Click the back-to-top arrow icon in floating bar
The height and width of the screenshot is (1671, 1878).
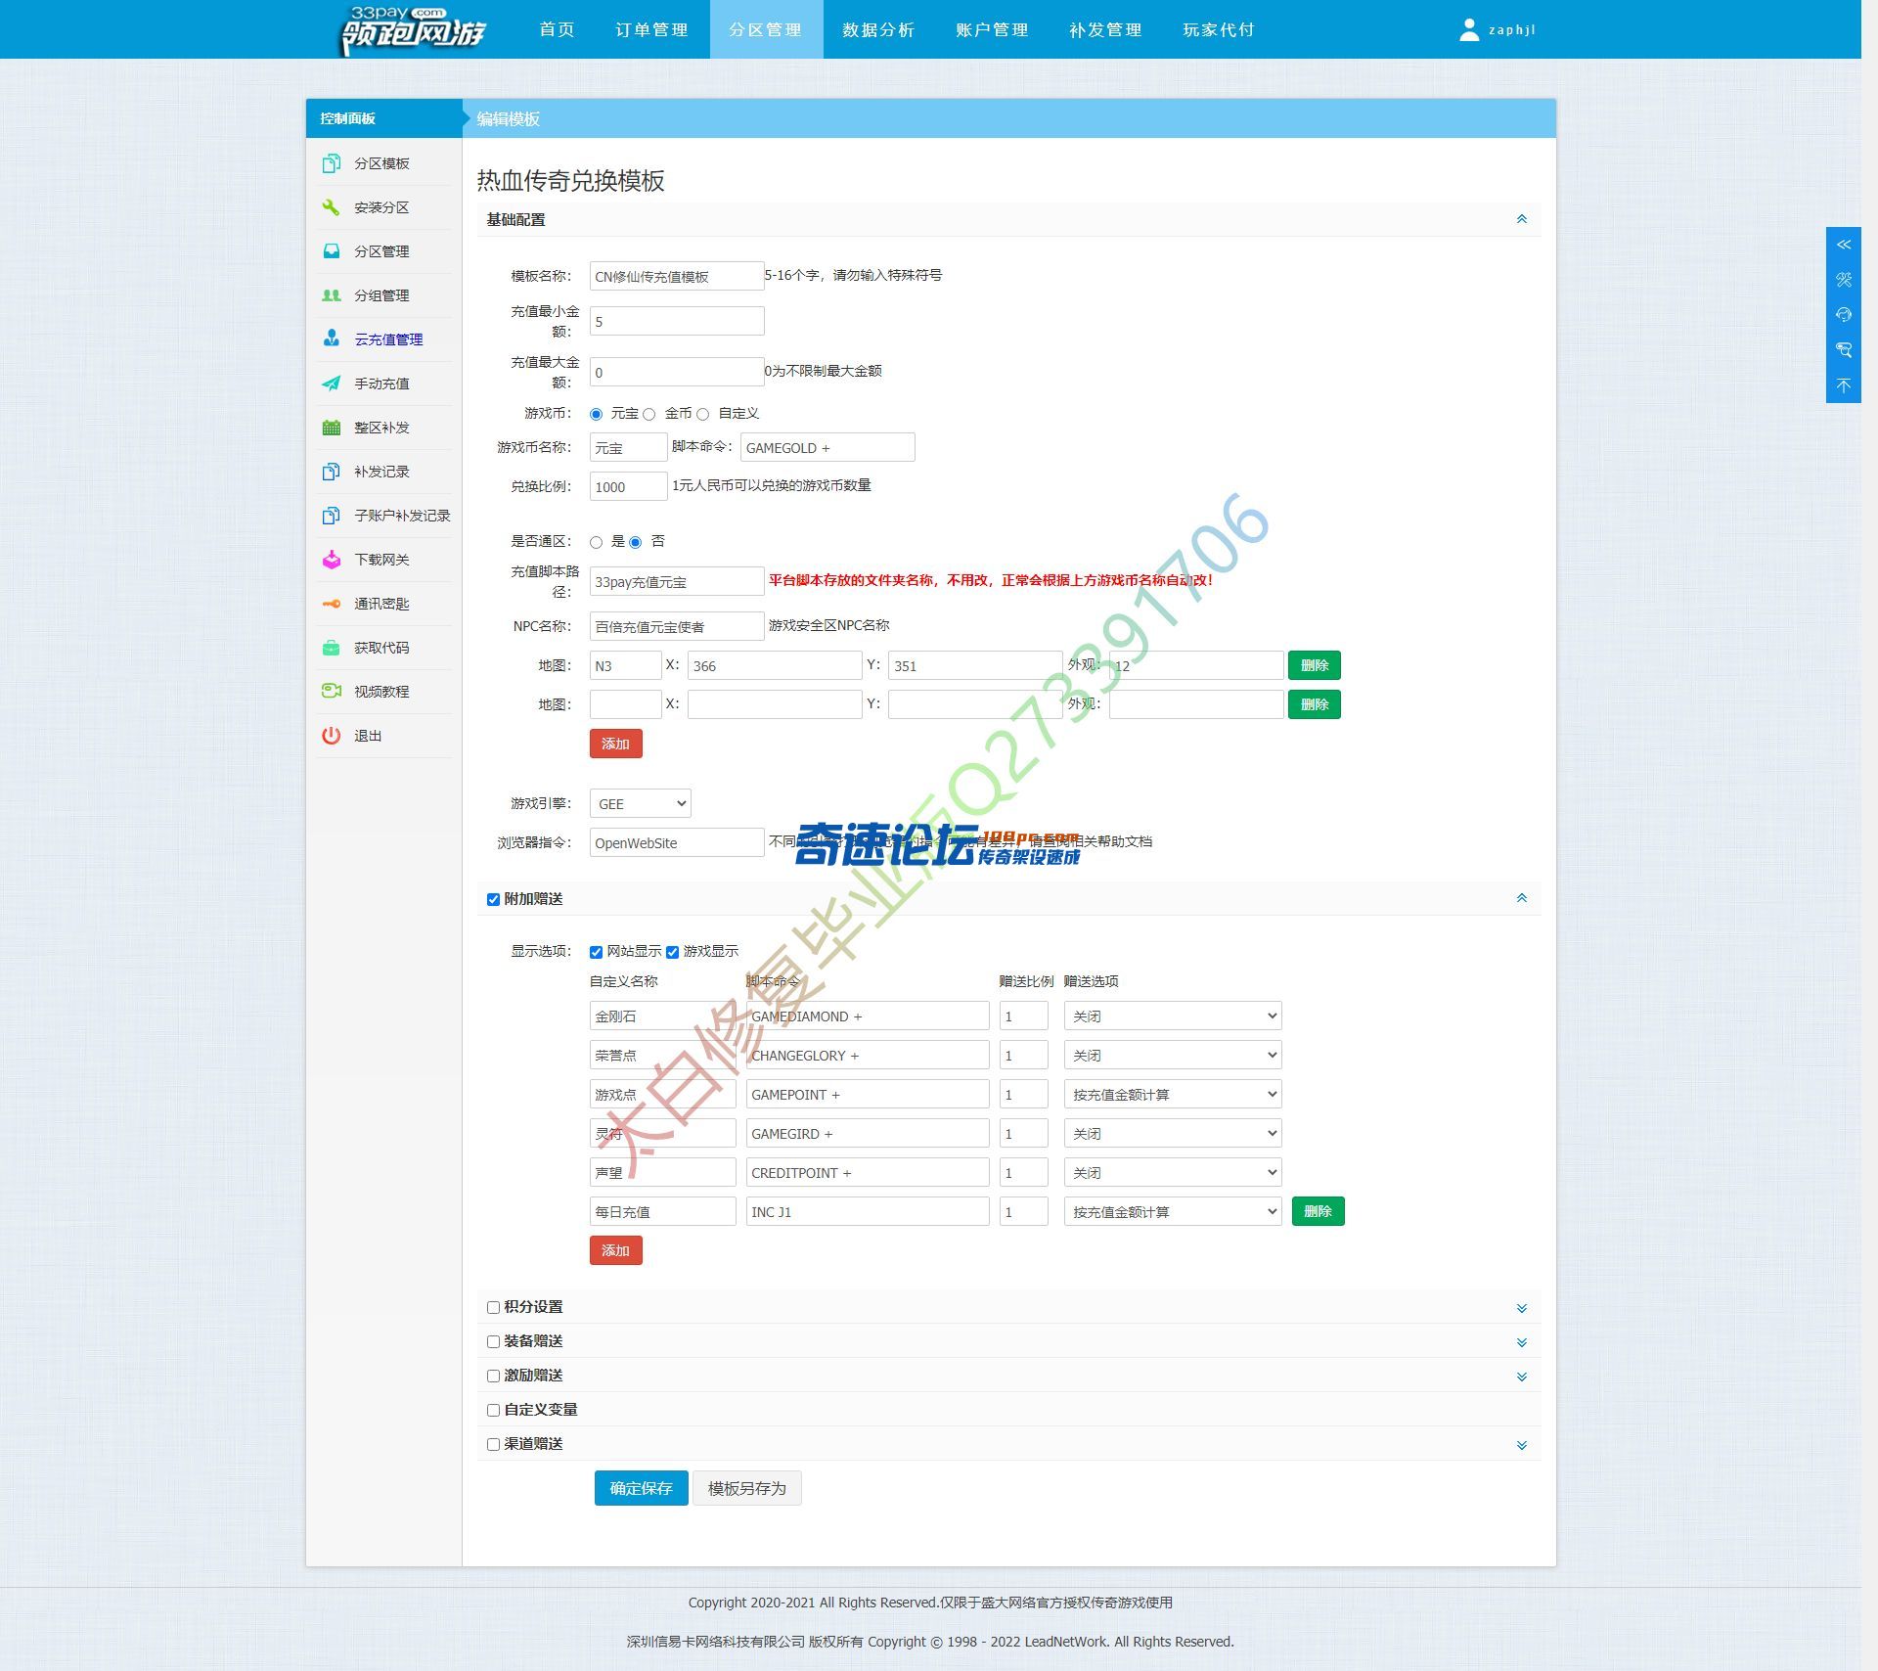[x=1844, y=385]
